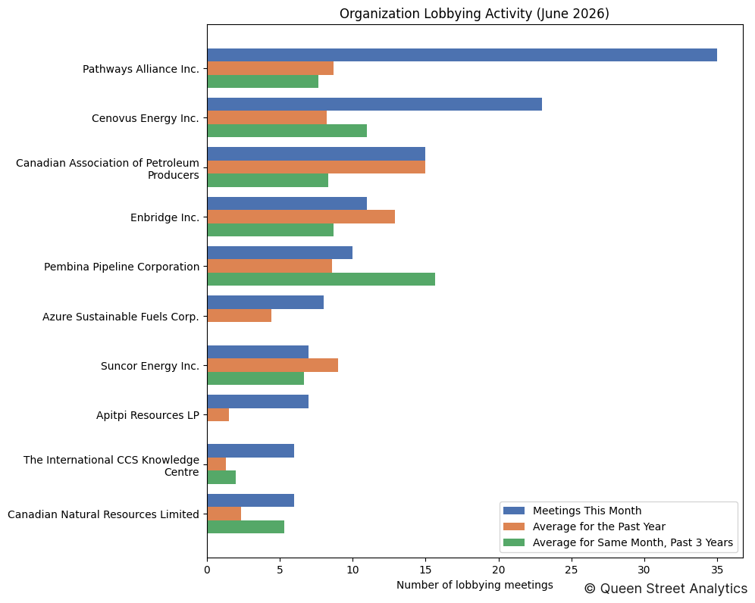Click x-axis tick label 5

pos(280,570)
